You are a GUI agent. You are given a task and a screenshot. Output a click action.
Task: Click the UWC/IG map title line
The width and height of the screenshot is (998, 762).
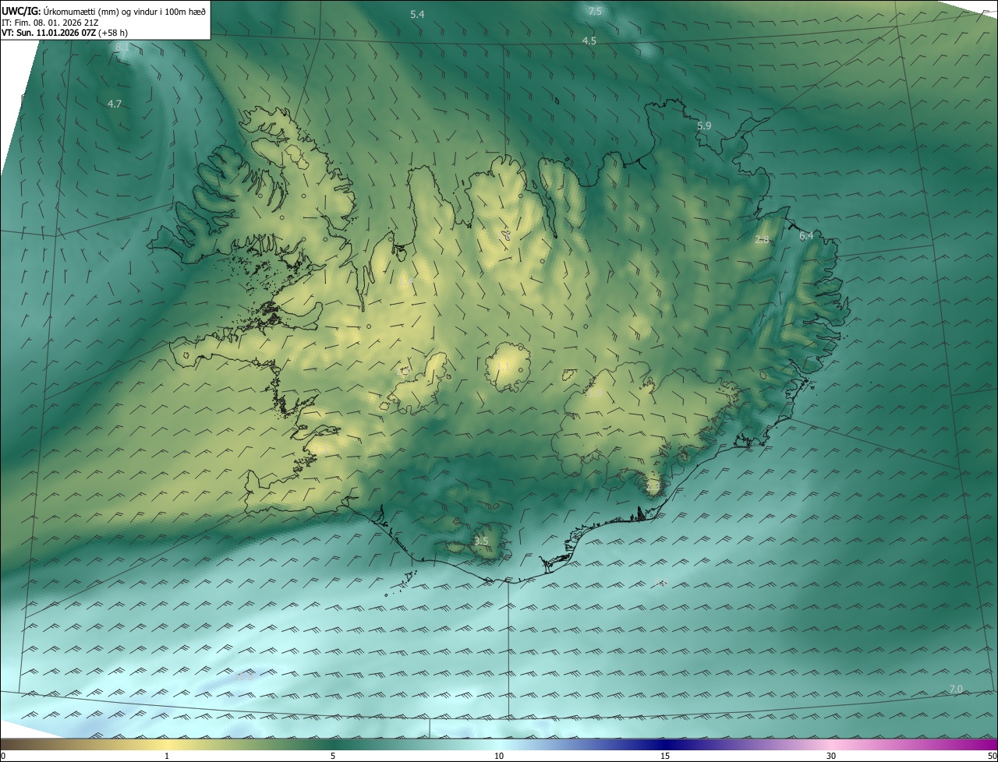tap(104, 10)
